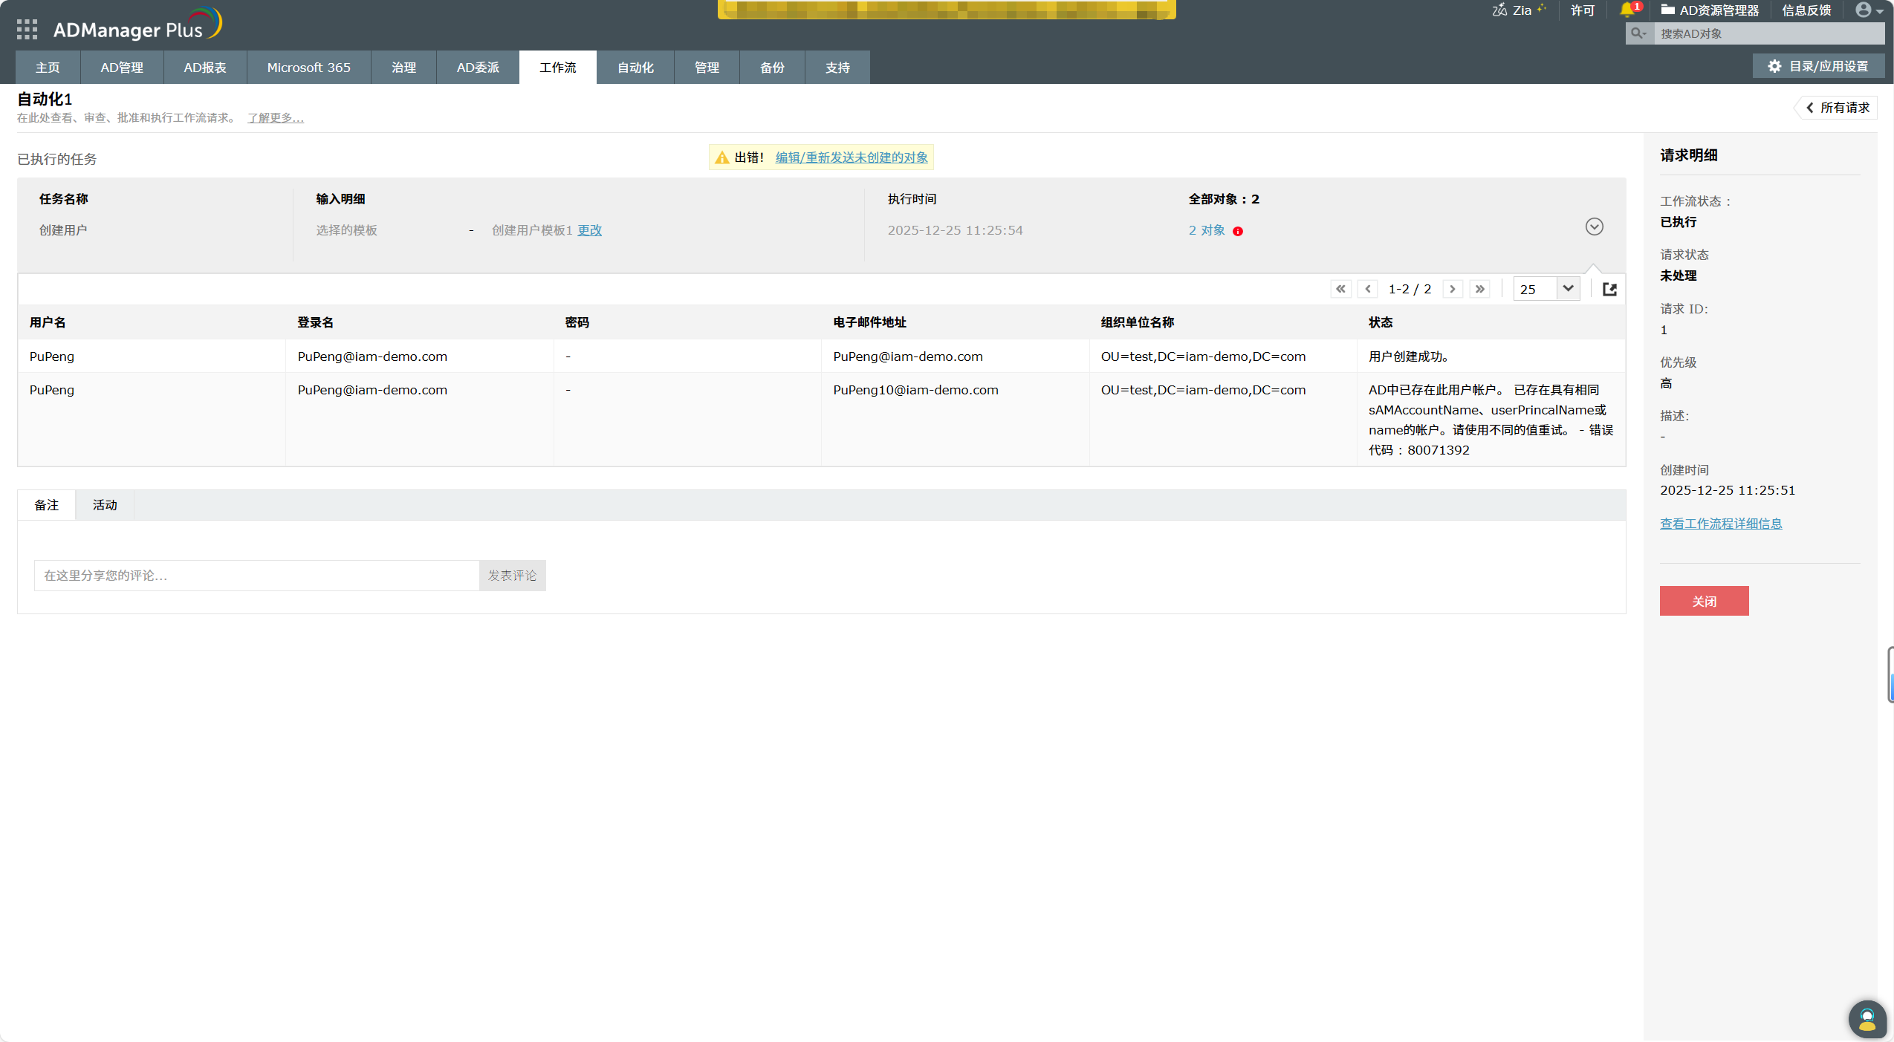Open 编辑/重新发送未创建的对象 link

pos(852,157)
